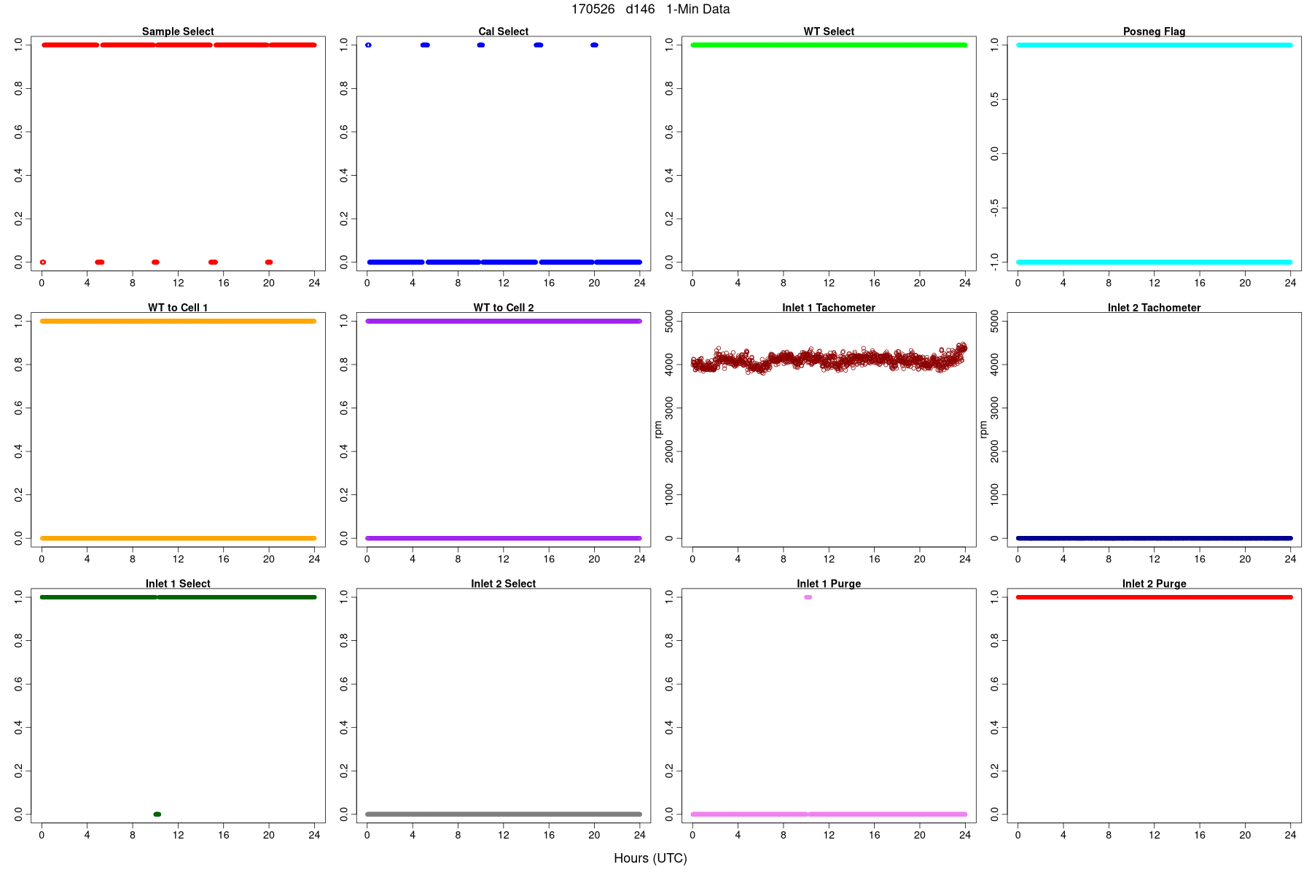Select the "WT to Cell 1" title

click(178, 308)
